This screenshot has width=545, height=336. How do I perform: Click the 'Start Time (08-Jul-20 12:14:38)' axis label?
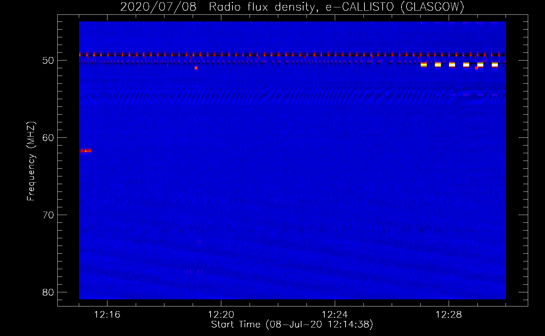pos(292,325)
